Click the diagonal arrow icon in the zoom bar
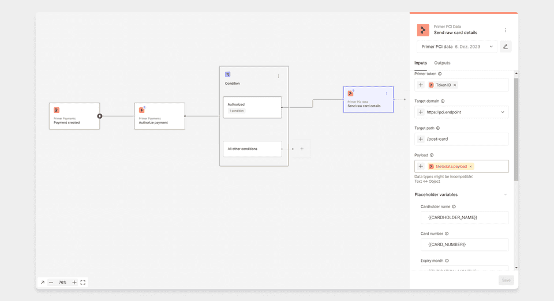This screenshot has height=301, width=554. pos(42,283)
